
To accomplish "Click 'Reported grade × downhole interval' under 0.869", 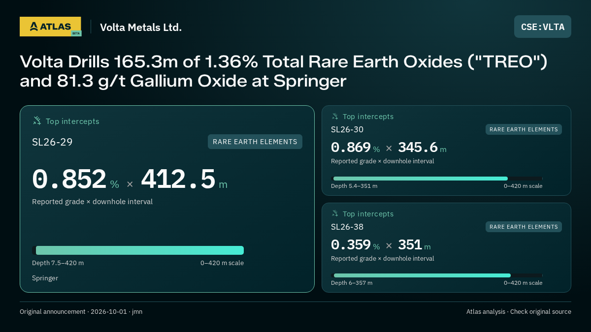I will coord(383,161).
